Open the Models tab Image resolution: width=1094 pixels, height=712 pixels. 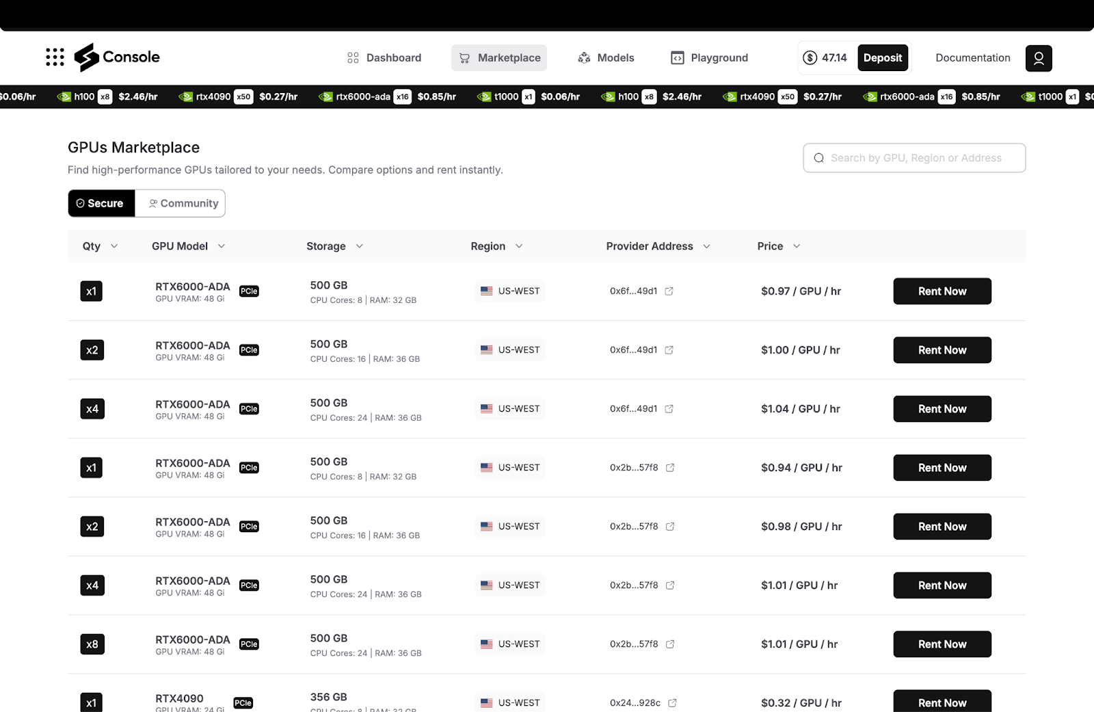click(606, 58)
